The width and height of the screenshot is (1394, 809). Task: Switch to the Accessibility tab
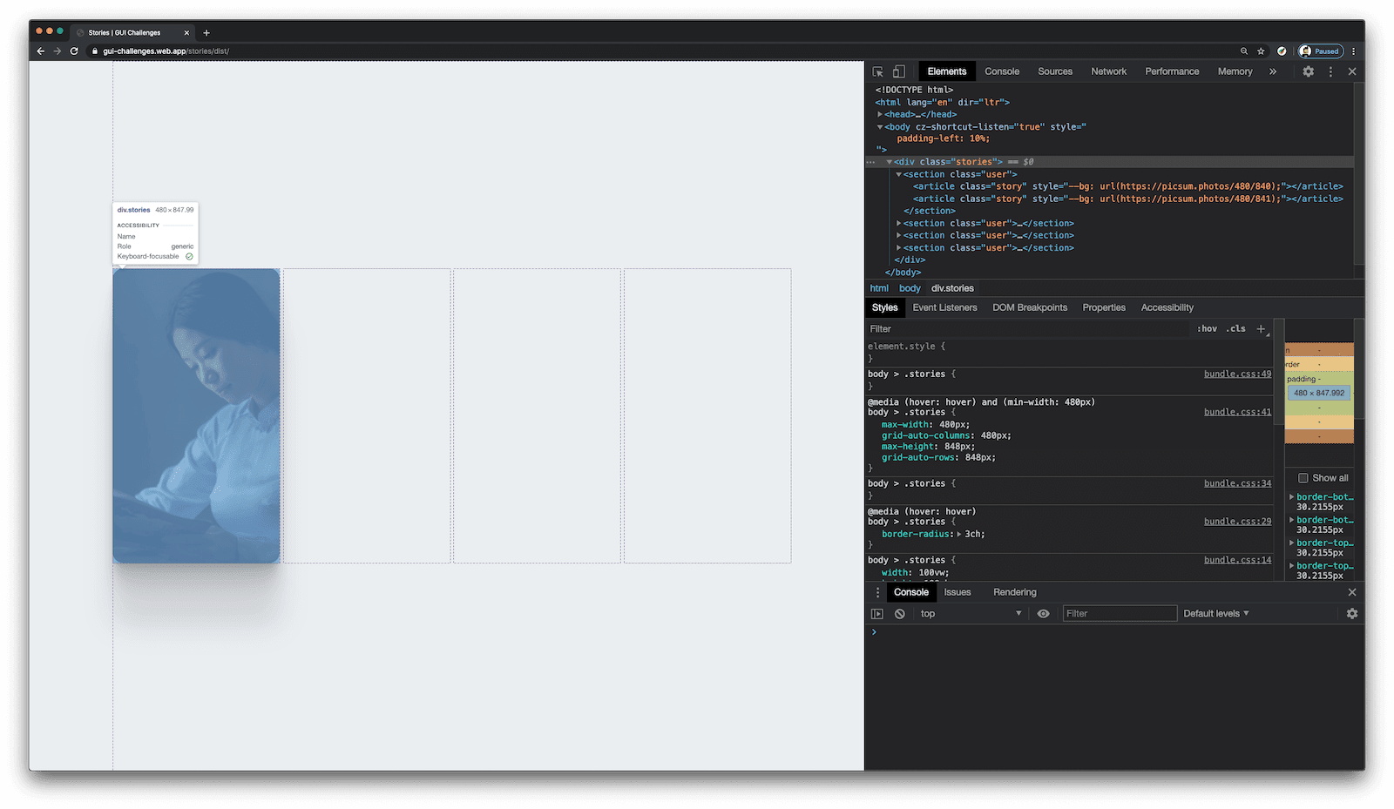pyautogui.click(x=1167, y=307)
